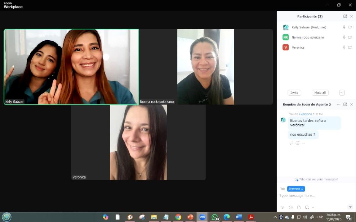The width and height of the screenshot is (356, 222).
Task: Toggle Kelly Salazar's camera icon
Action: 350,27
